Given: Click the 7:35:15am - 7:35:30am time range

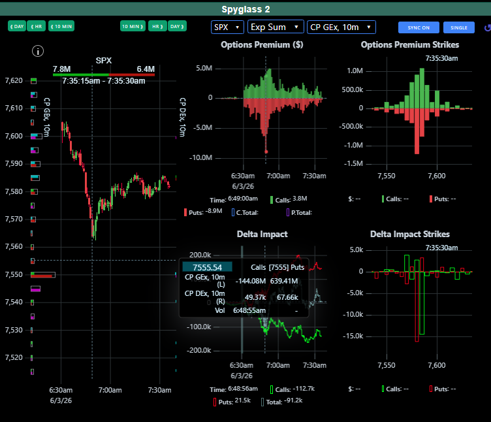Looking at the screenshot, I should tap(104, 81).
